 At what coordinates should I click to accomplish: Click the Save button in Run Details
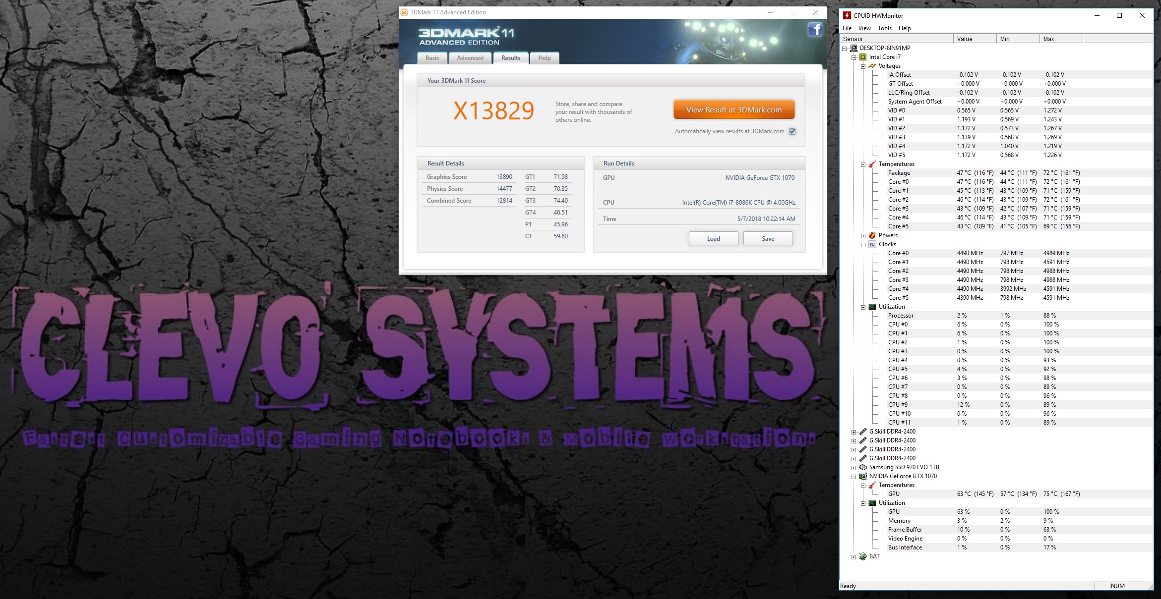768,238
